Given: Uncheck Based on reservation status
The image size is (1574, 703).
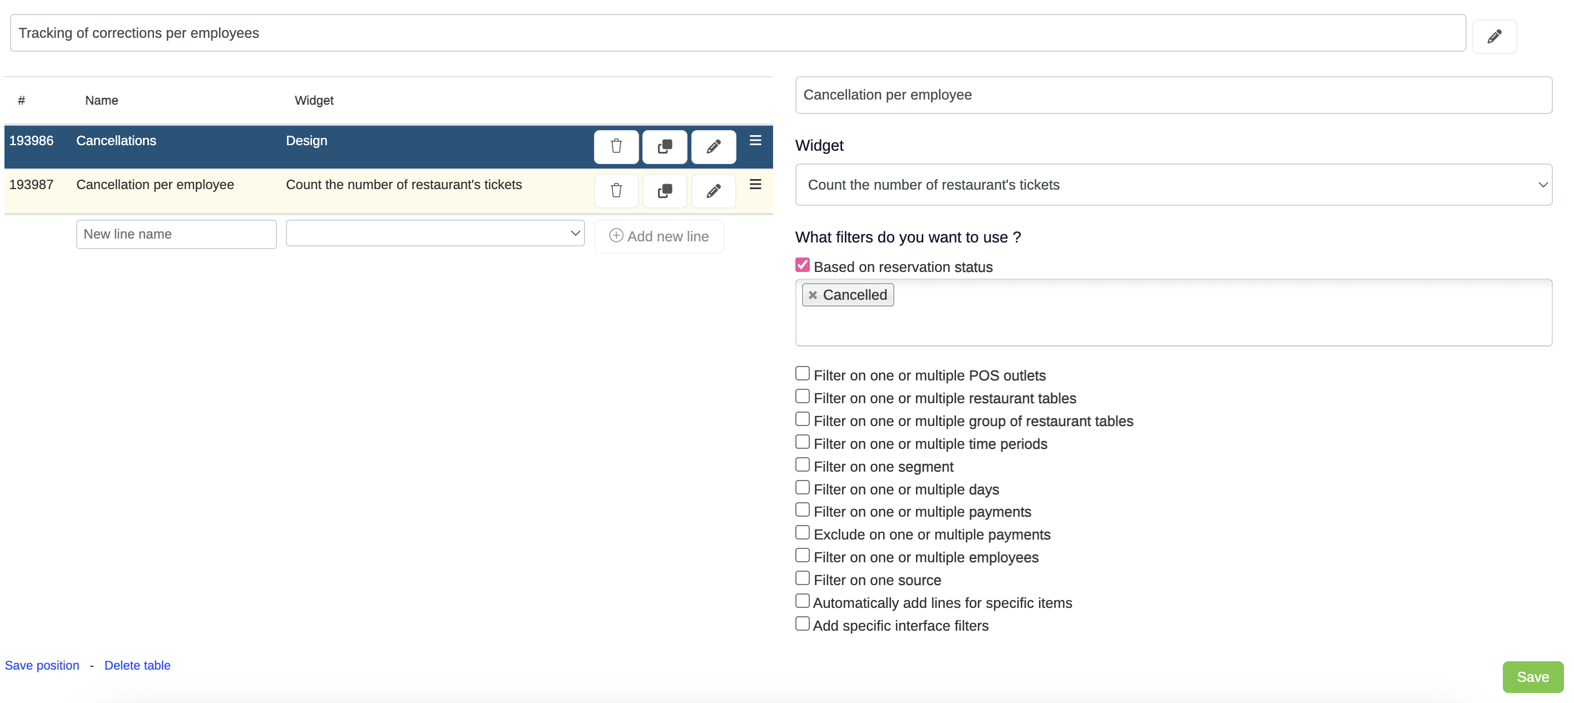Looking at the screenshot, I should [x=801, y=265].
